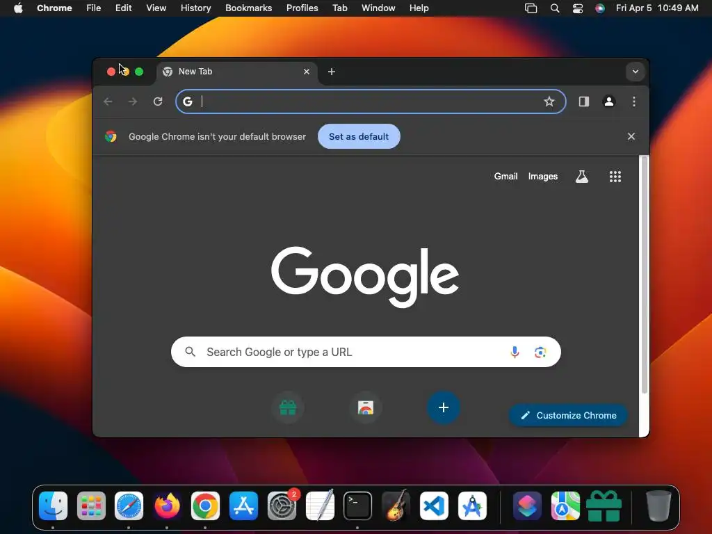Open the Tab menu
The width and height of the screenshot is (712, 534).
point(339,8)
